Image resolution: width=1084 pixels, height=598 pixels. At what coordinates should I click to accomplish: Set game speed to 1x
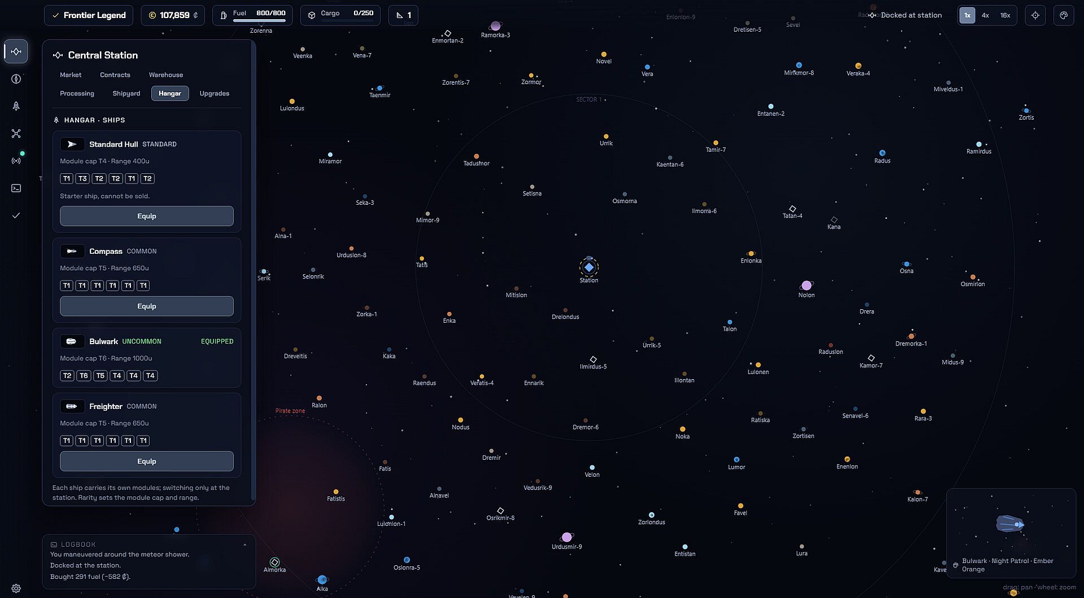coord(967,15)
